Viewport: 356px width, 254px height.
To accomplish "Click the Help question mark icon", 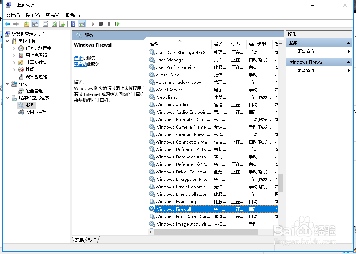I will click(73, 24).
